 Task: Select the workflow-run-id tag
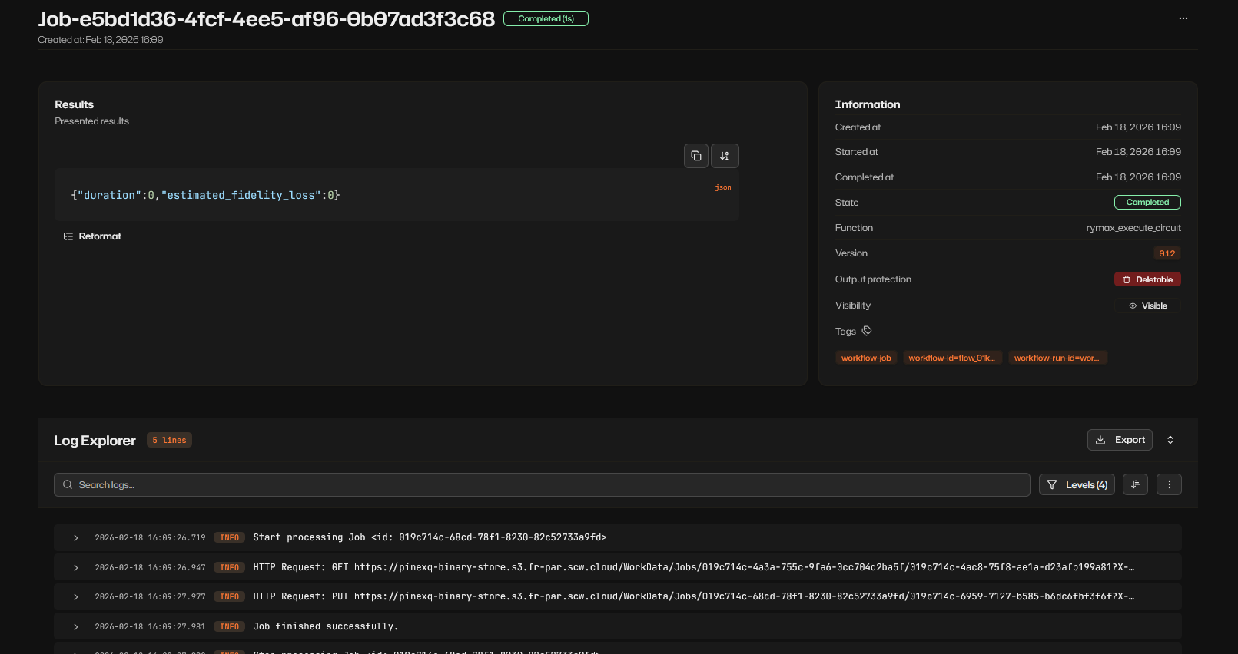pos(1057,358)
